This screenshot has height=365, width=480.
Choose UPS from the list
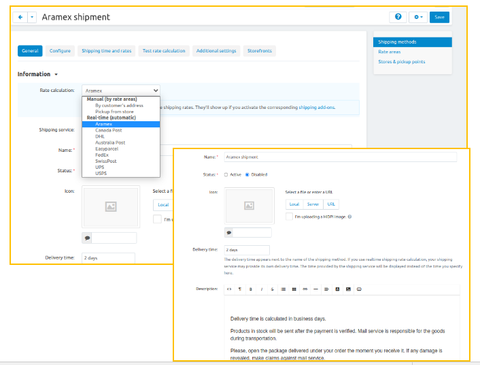(99, 167)
